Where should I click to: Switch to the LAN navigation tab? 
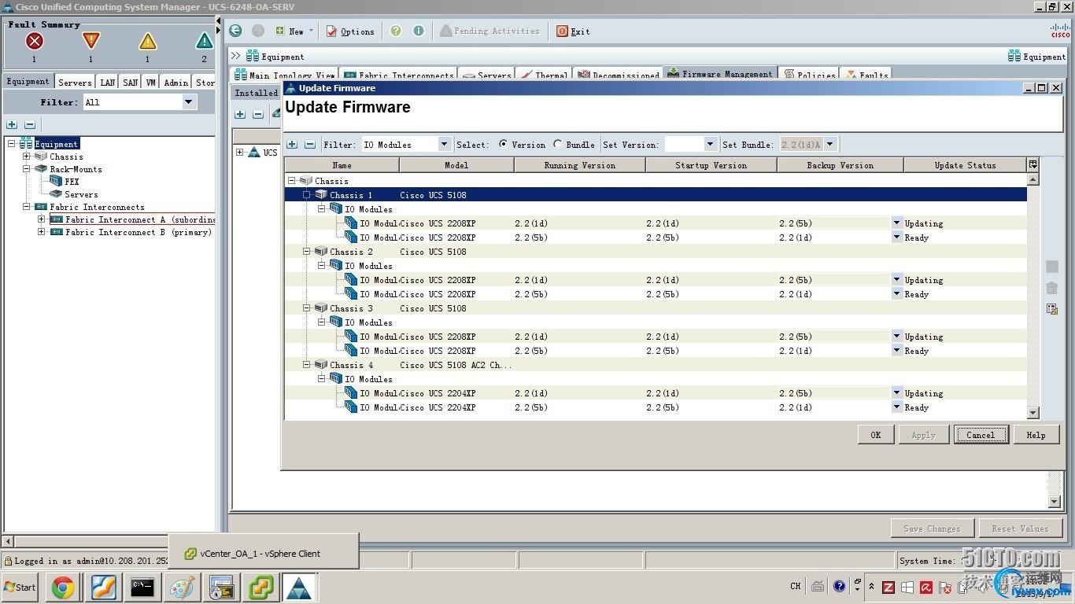click(108, 82)
